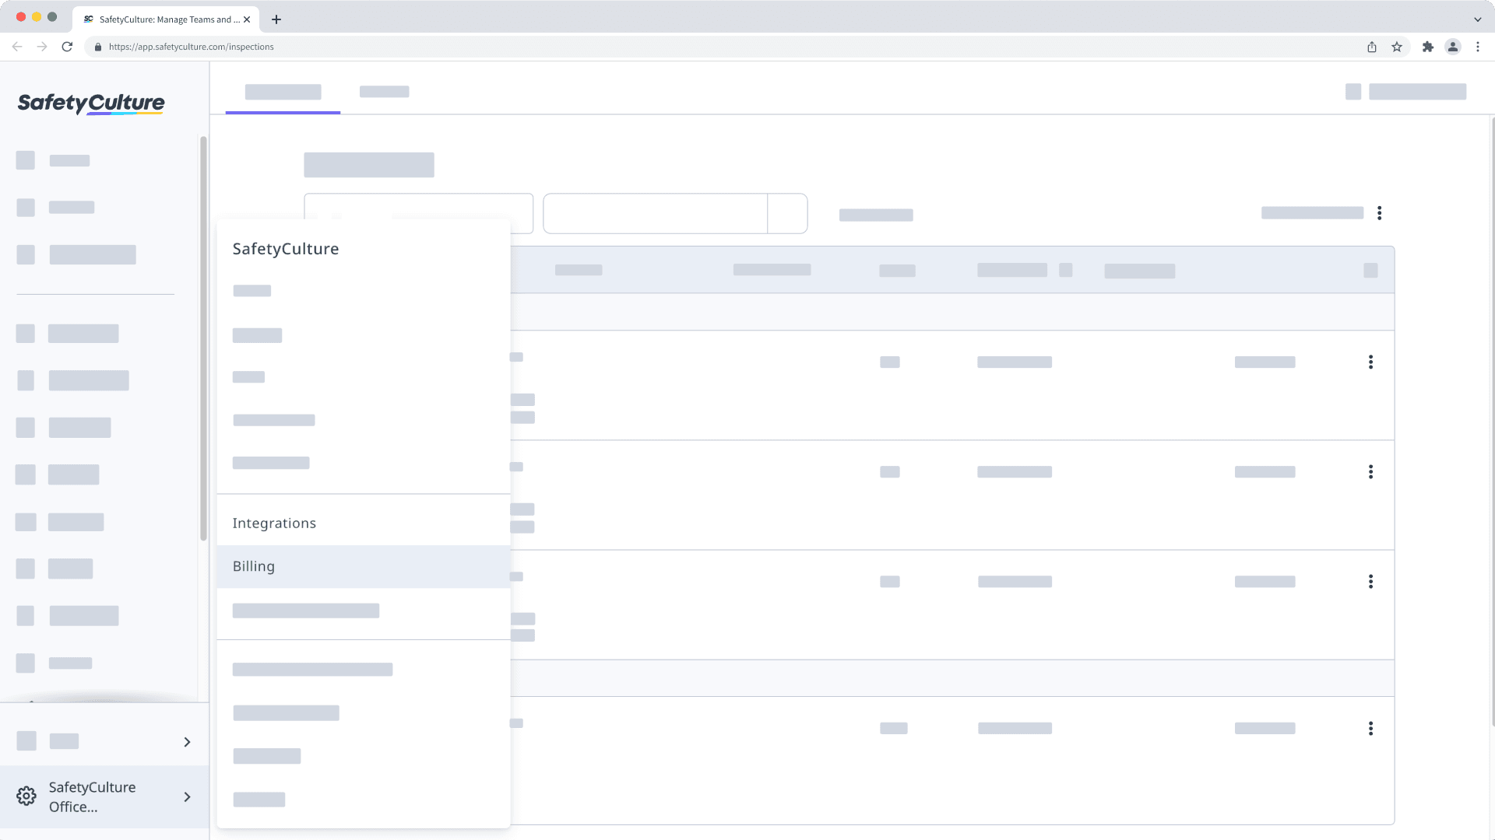Click the padlock icon in the address bar
The height and width of the screenshot is (840, 1495).
(97, 47)
